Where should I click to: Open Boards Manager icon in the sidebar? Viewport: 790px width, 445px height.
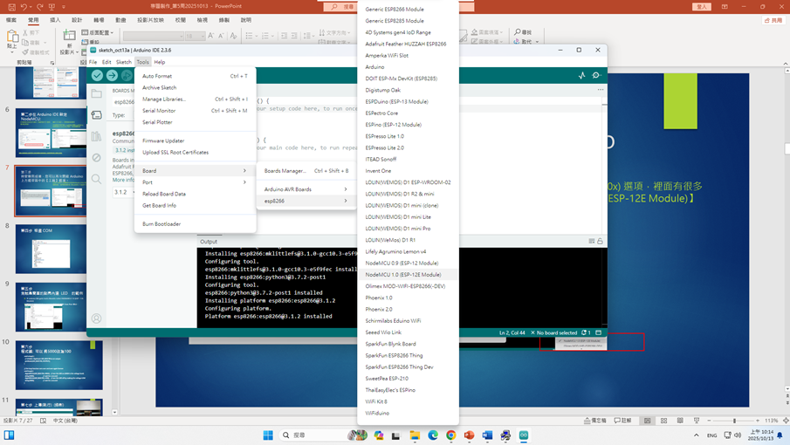pyautogui.click(x=97, y=114)
